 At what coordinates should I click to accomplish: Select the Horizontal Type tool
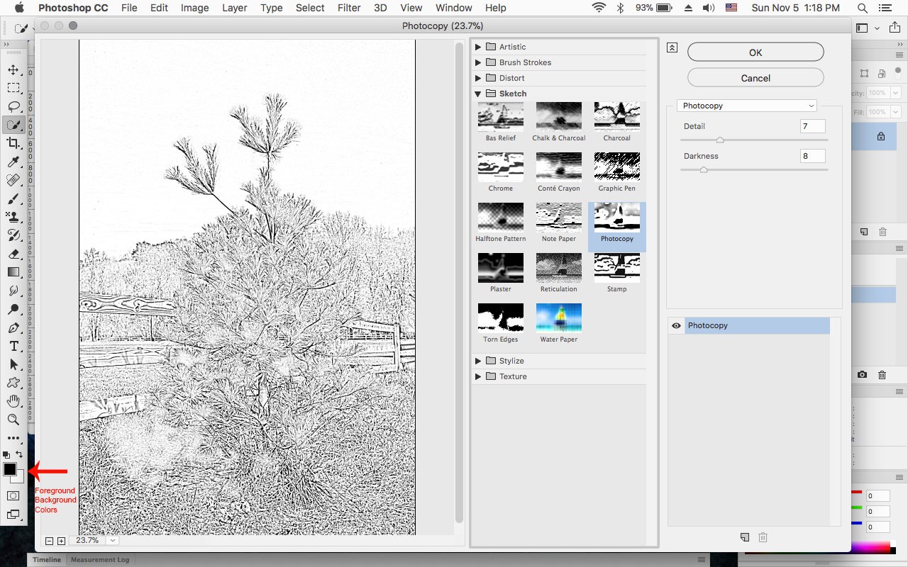[13, 346]
